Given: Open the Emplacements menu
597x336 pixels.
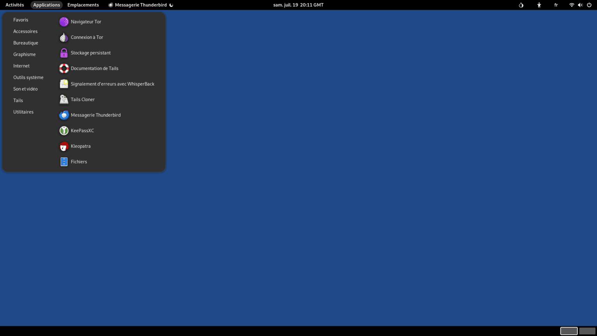Looking at the screenshot, I should [83, 5].
